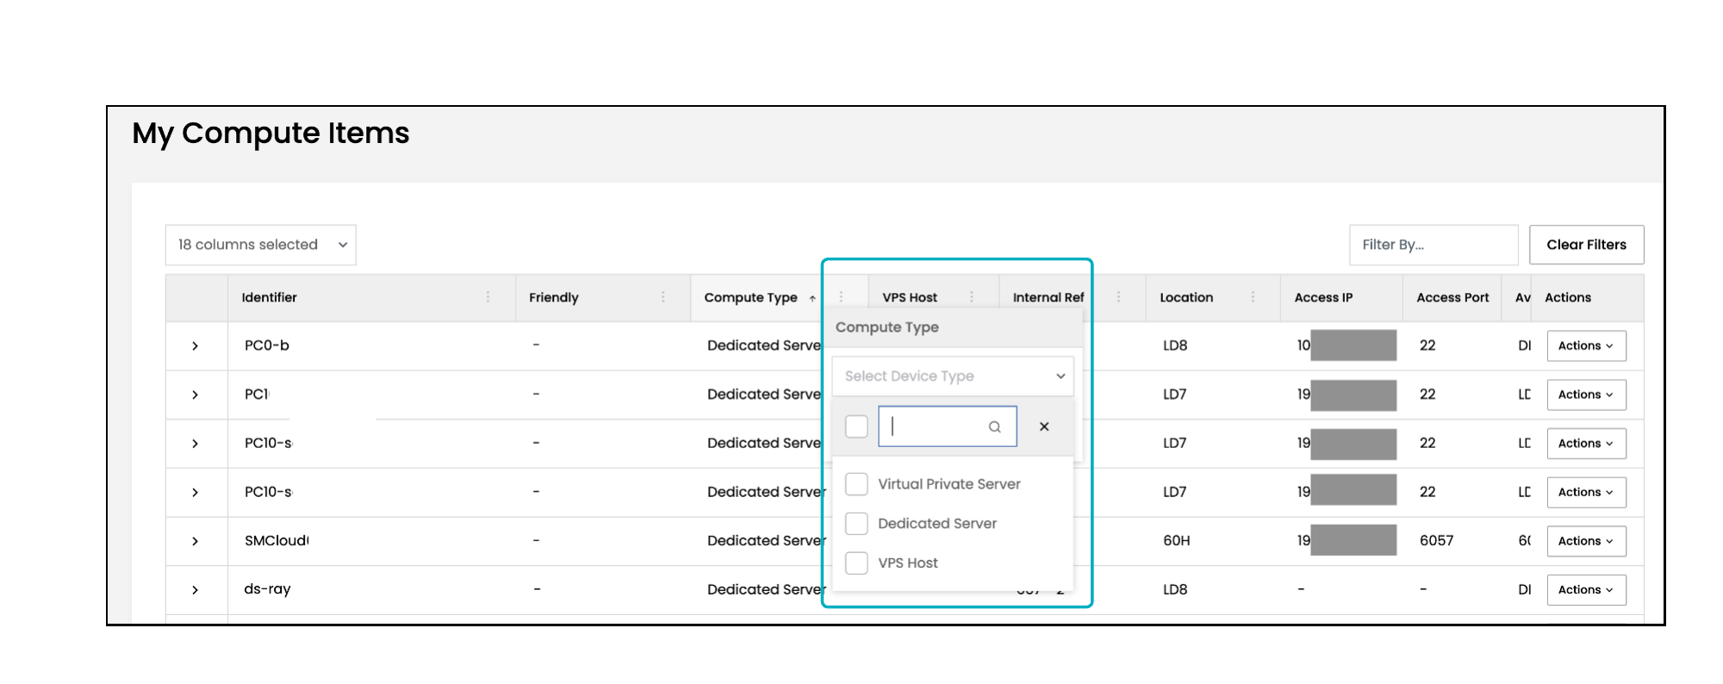Check the Virtual Private Server option
Viewport: 1723px width, 684px height.
click(856, 484)
